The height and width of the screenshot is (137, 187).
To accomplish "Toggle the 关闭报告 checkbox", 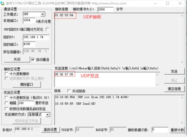I will tap(69, 91).
